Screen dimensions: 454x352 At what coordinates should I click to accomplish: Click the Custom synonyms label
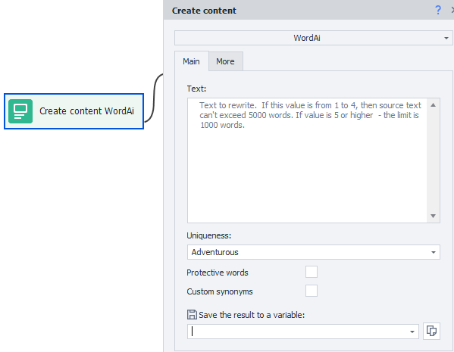pos(220,291)
